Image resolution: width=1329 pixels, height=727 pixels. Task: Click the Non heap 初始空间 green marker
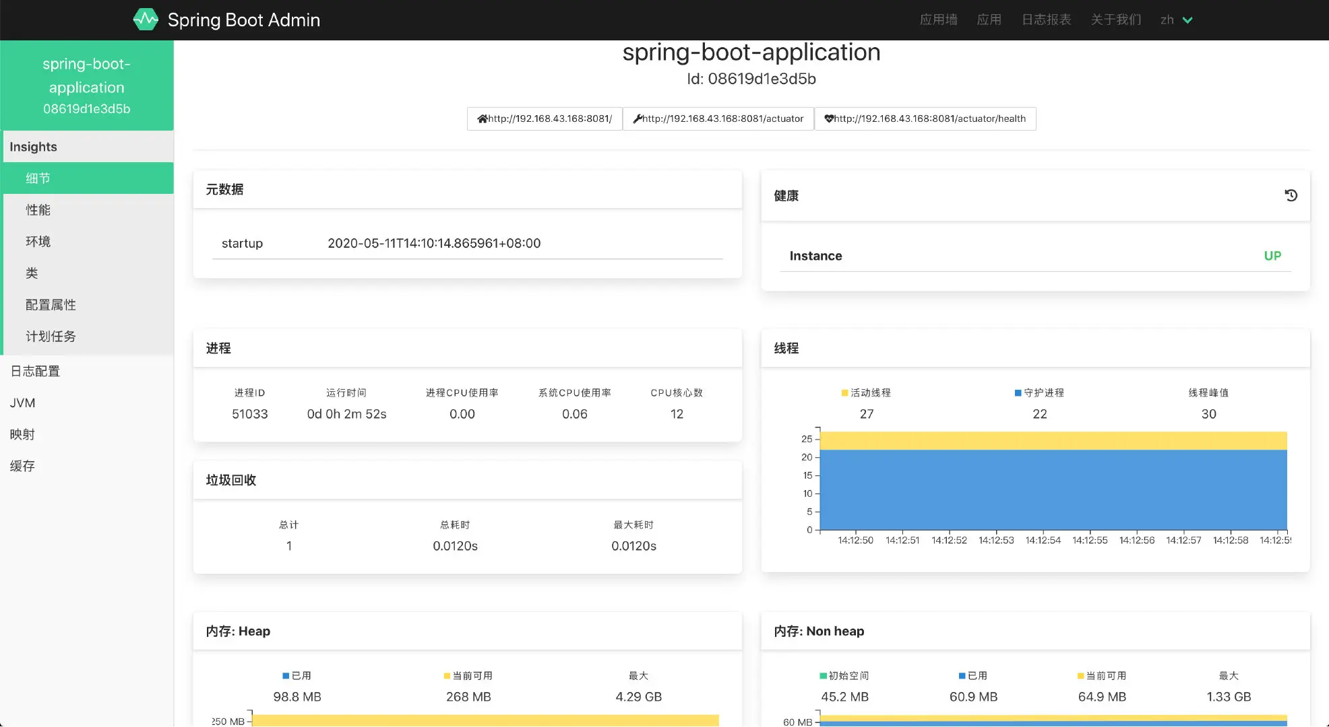coord(823,675)
